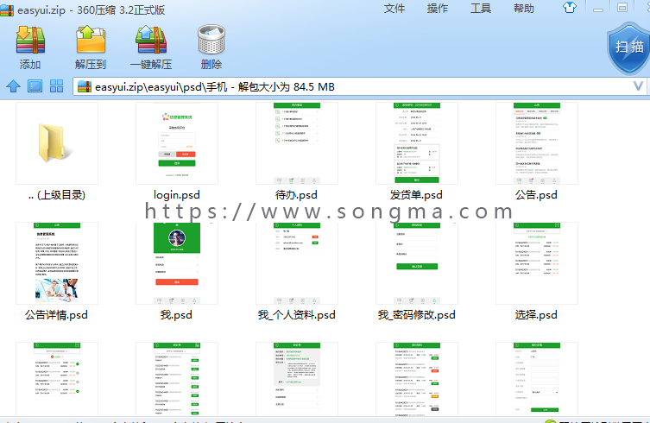Switch to the thumbnail grid view icon
Image resolution: width=650 pixels, height=423 pixels.
pos(56,86)
